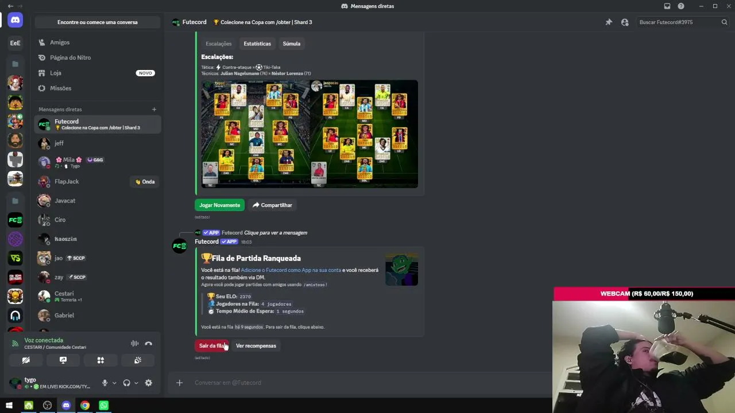Viewport: 735px width, 413px height.
Task: Expand microphone input options chevron
Action: (114, 383)
